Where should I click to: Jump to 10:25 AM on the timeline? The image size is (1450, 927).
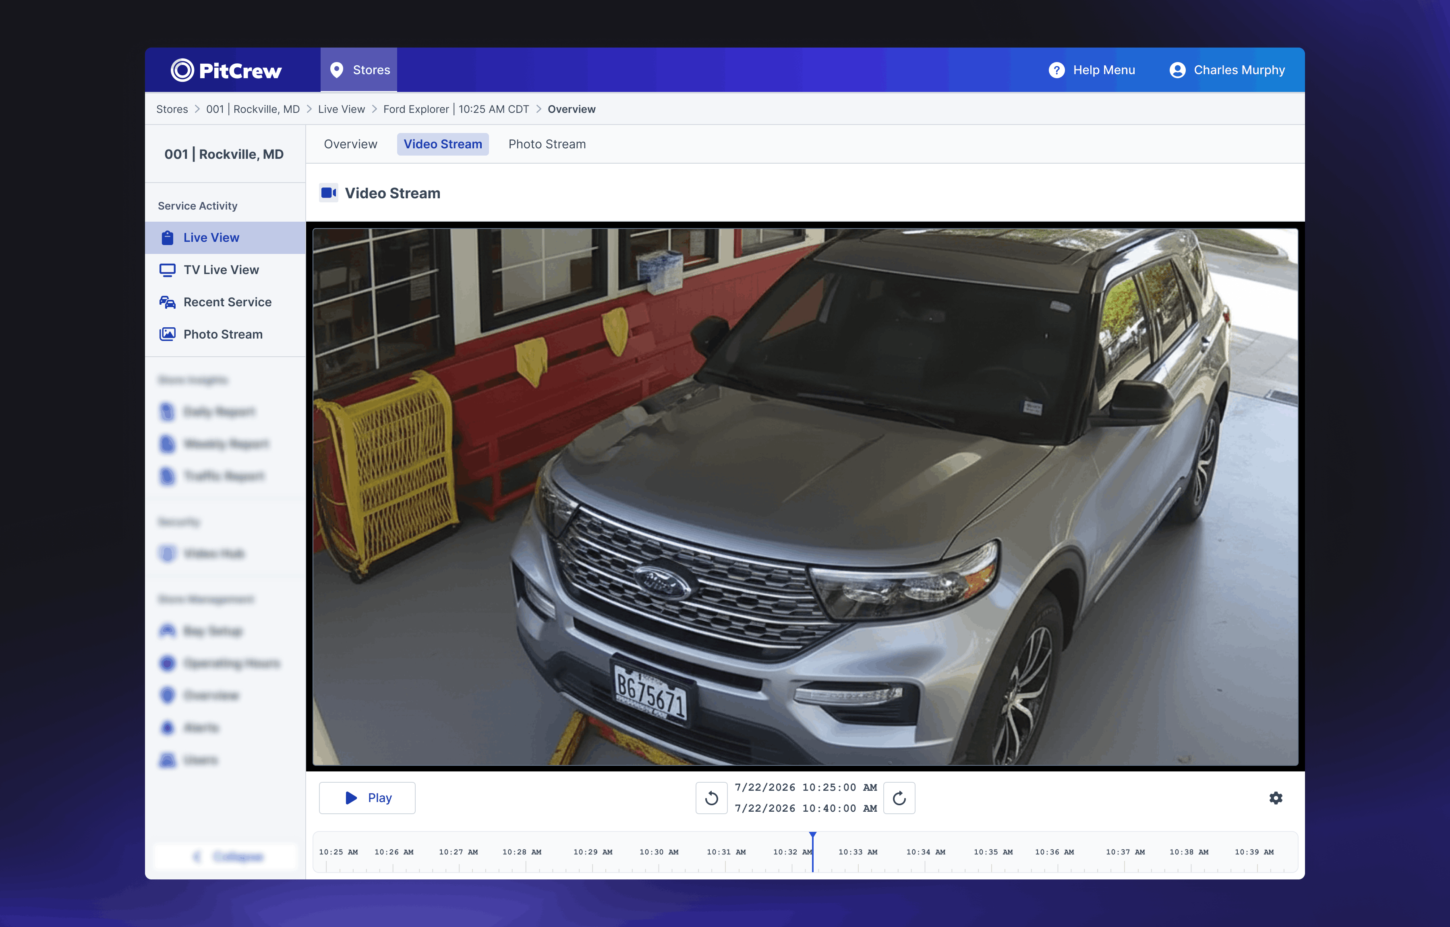[x=338, y=852]
